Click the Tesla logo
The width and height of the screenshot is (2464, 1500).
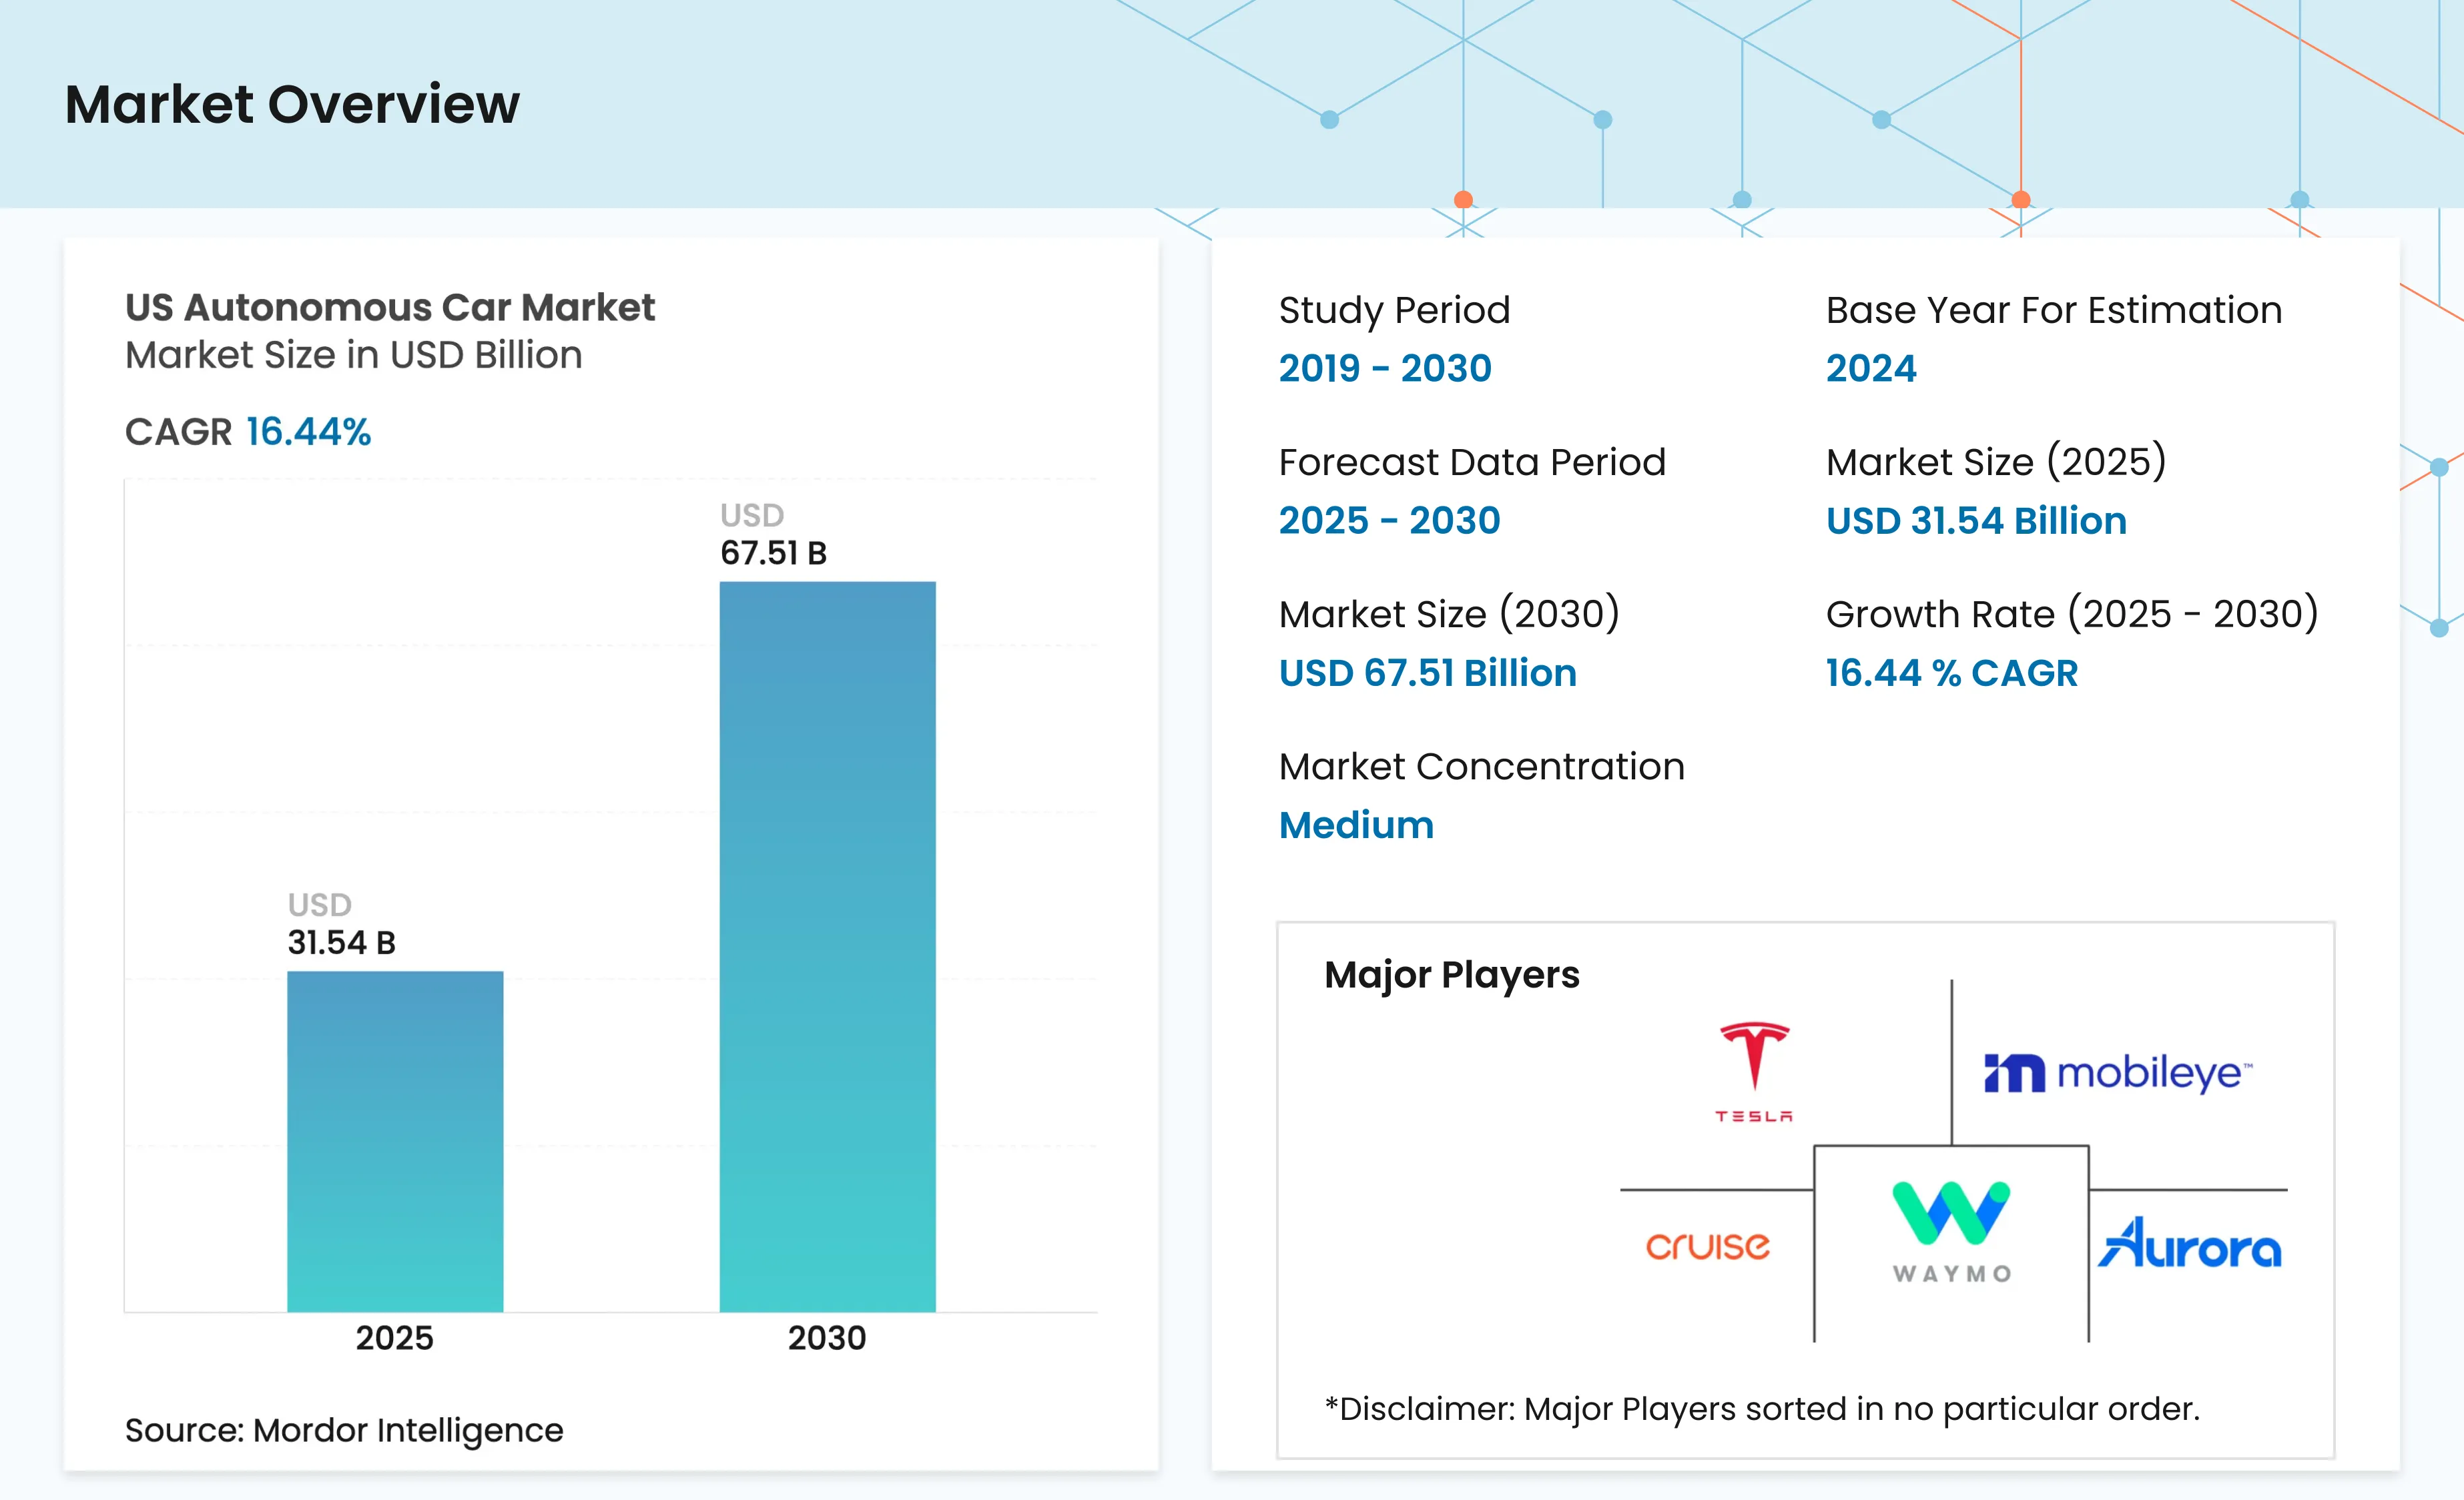click(1754, 1072)
